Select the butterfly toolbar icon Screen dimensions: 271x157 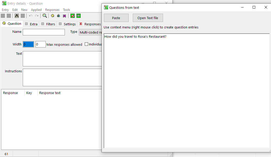[x=64, y=16]
